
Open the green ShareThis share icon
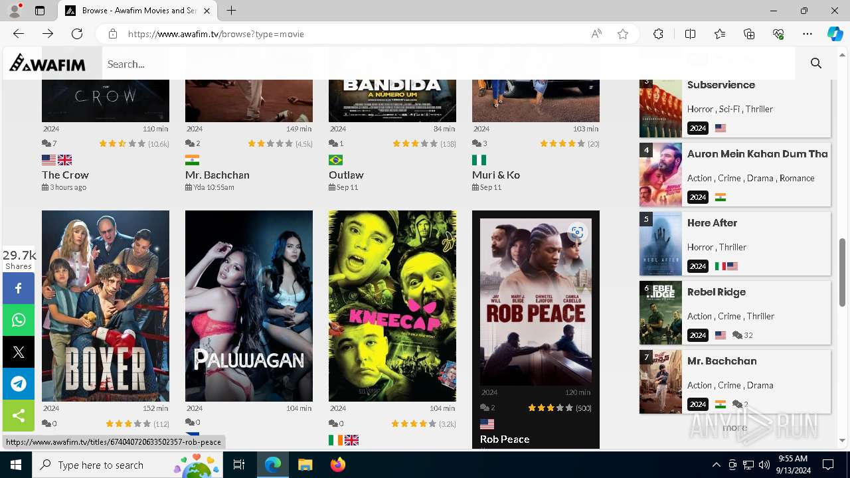[x=19, y=416]
